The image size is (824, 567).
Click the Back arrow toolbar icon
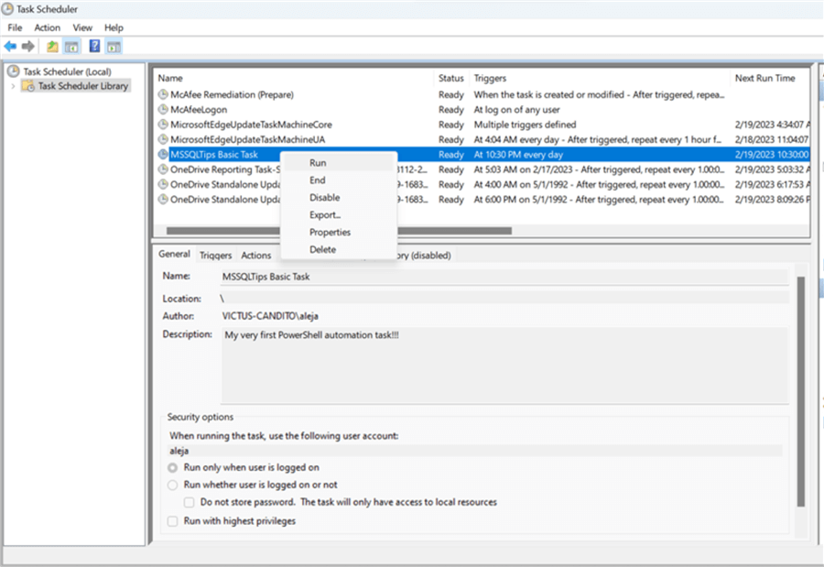[10, 46]
